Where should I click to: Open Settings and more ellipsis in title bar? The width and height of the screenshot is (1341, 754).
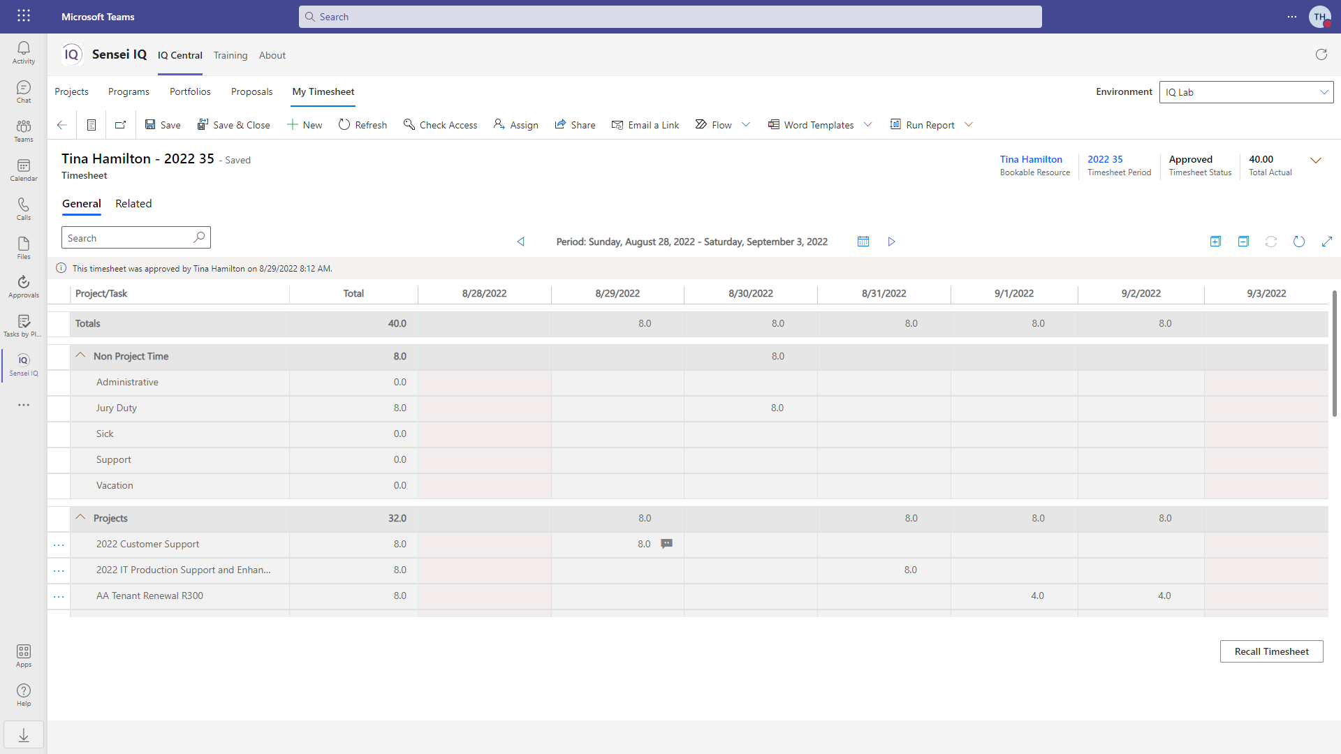point(1292,17)
